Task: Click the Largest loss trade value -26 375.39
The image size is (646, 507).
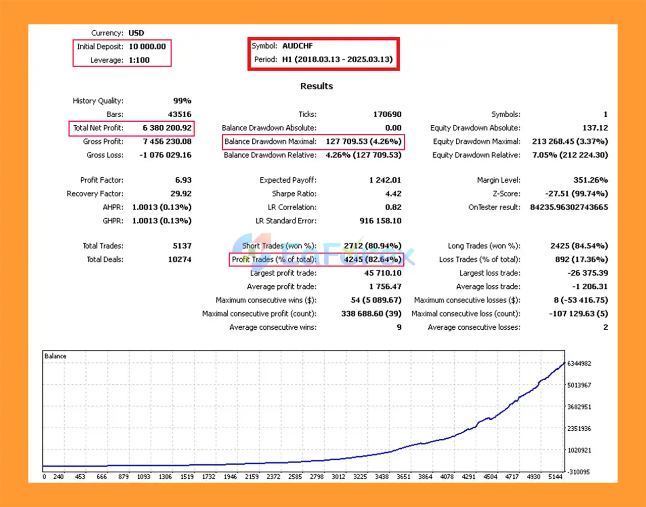Action: 587,273
